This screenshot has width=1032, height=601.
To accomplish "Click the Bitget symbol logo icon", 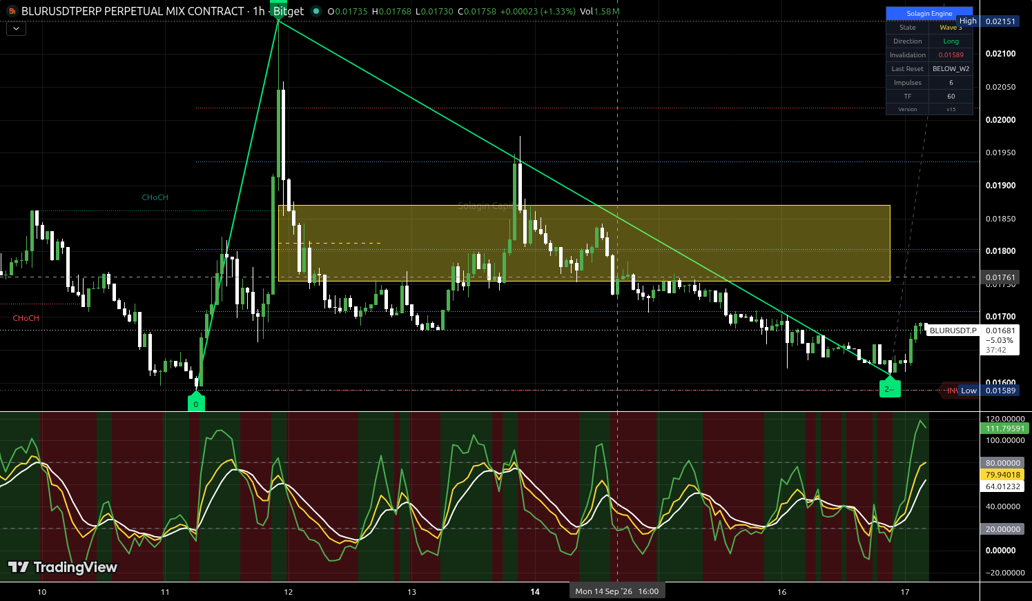I will 12,11.
